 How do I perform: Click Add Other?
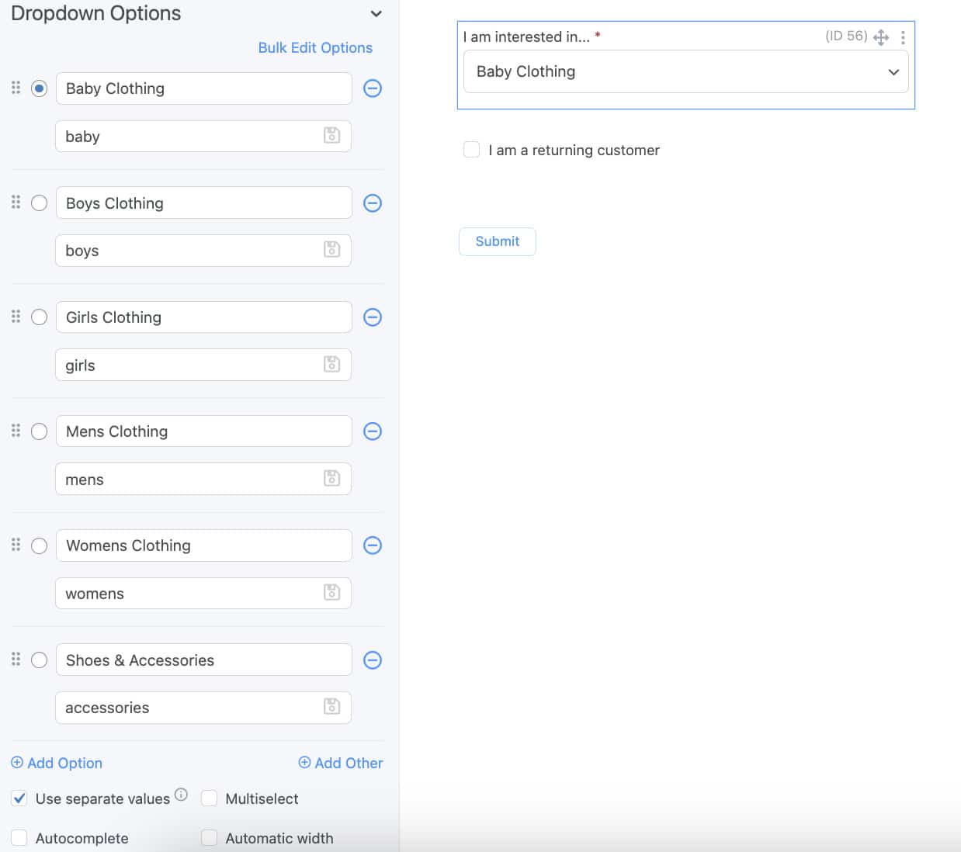[341, 763]
